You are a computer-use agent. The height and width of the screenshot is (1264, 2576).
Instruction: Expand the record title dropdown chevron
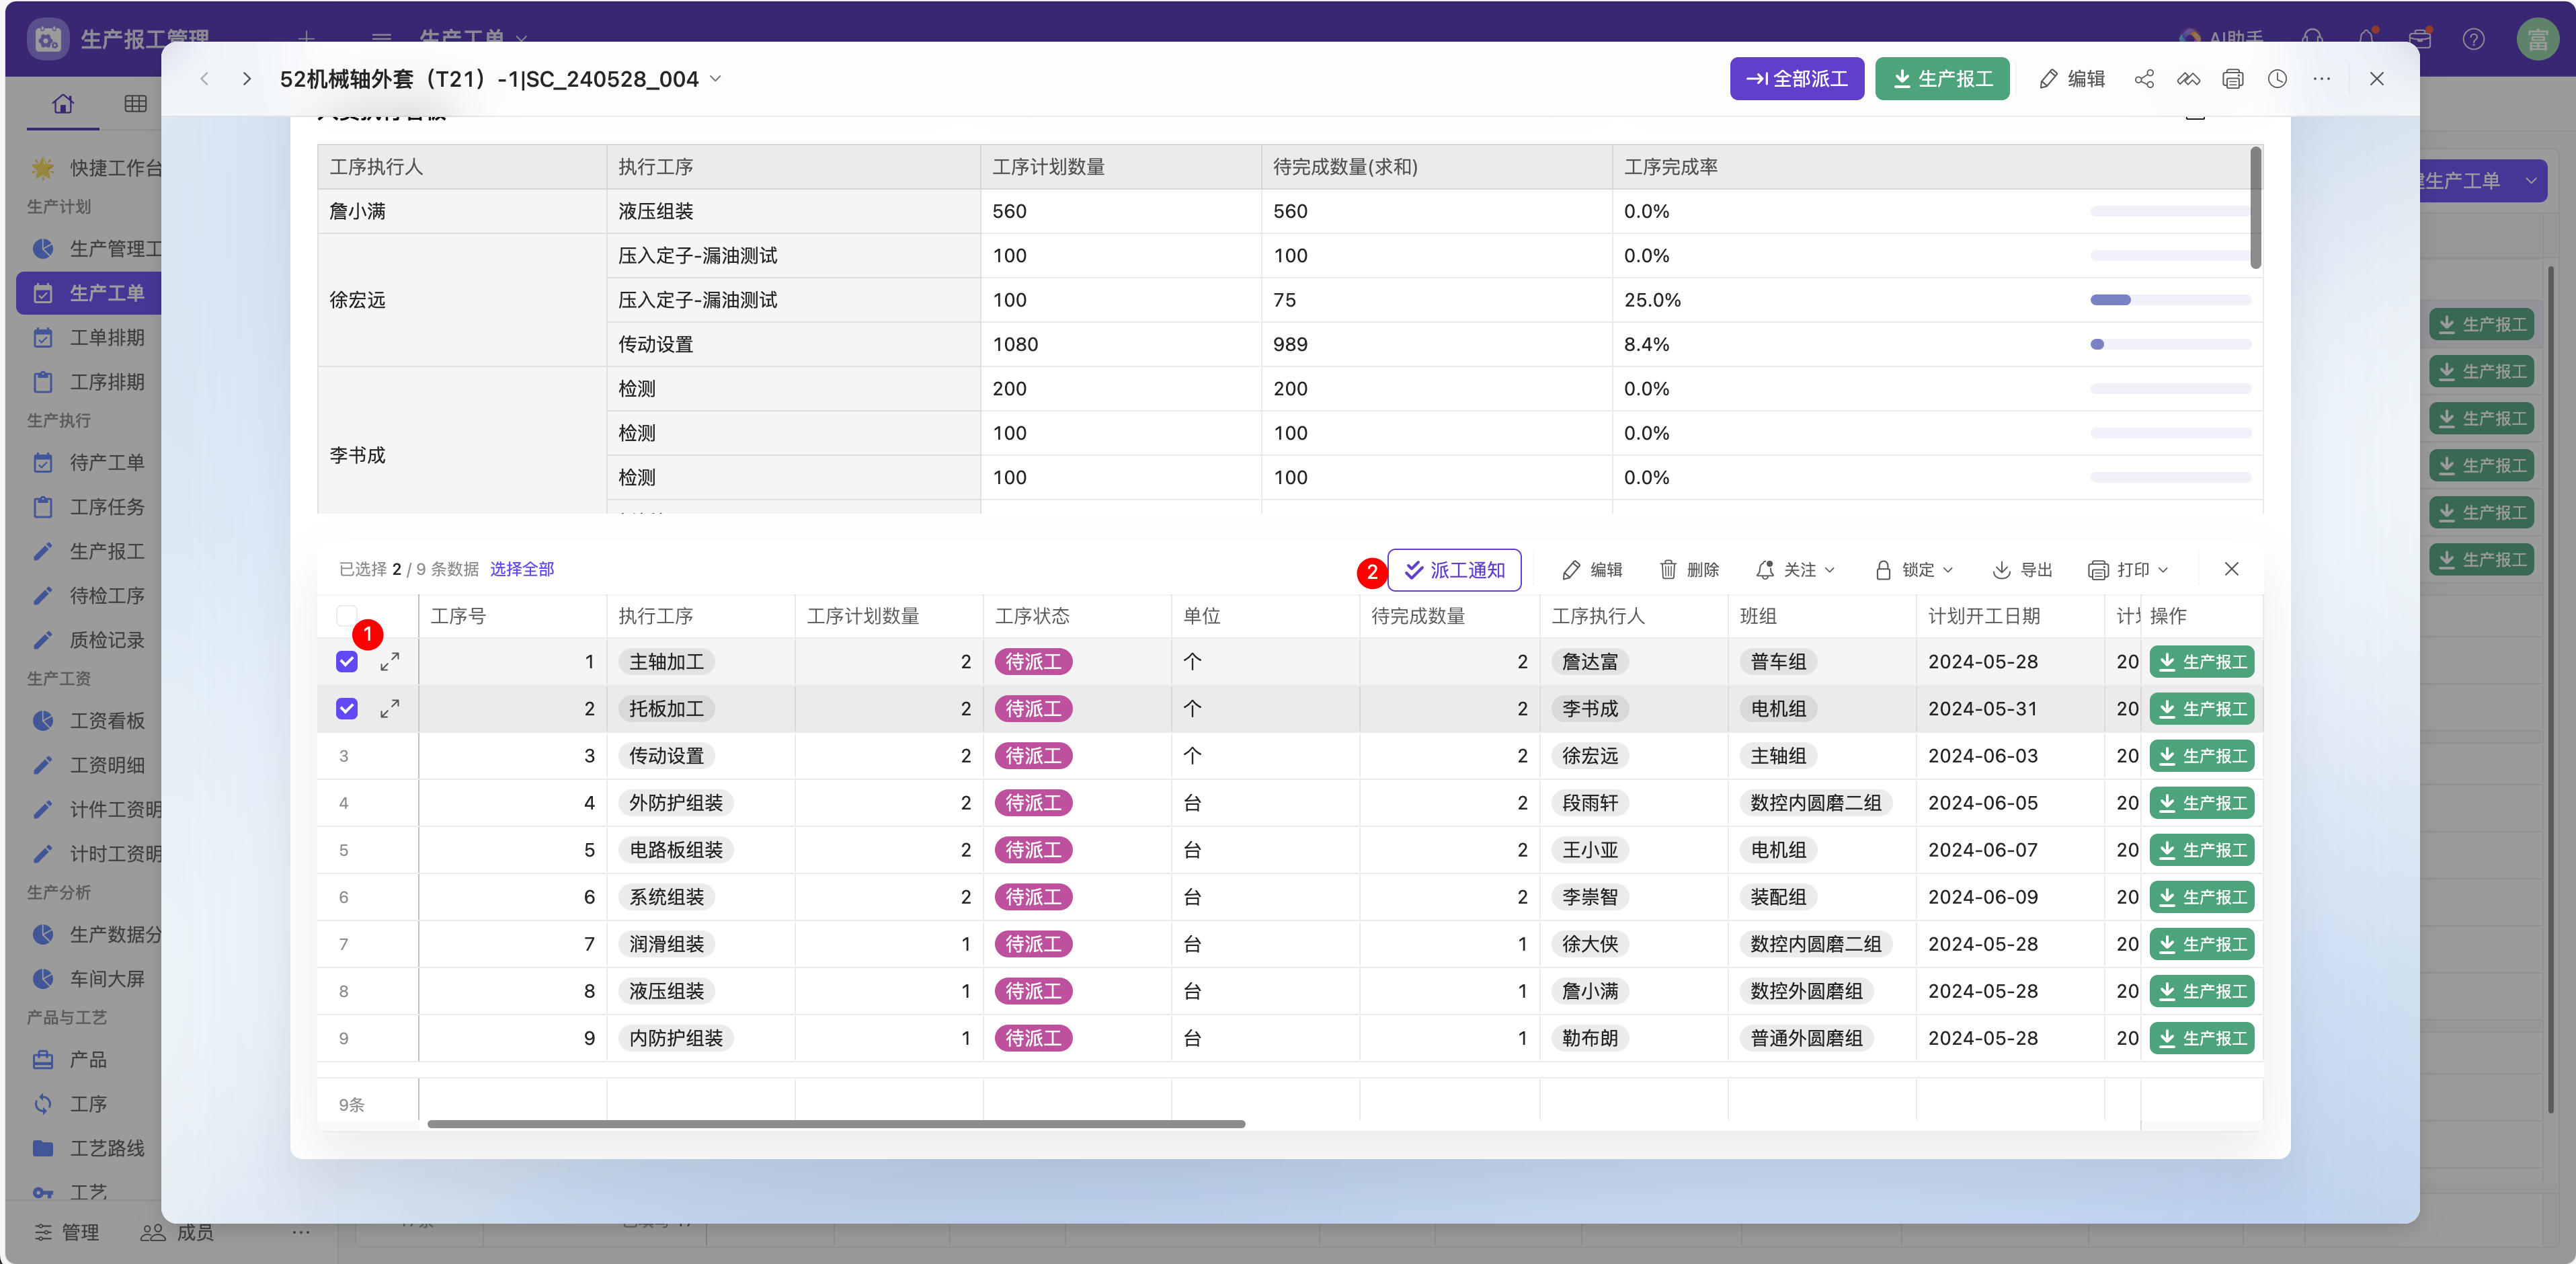click(x=716, y=78)
